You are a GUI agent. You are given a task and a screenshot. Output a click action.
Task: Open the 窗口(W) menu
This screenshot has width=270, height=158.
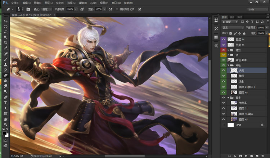tap(116, 3)
